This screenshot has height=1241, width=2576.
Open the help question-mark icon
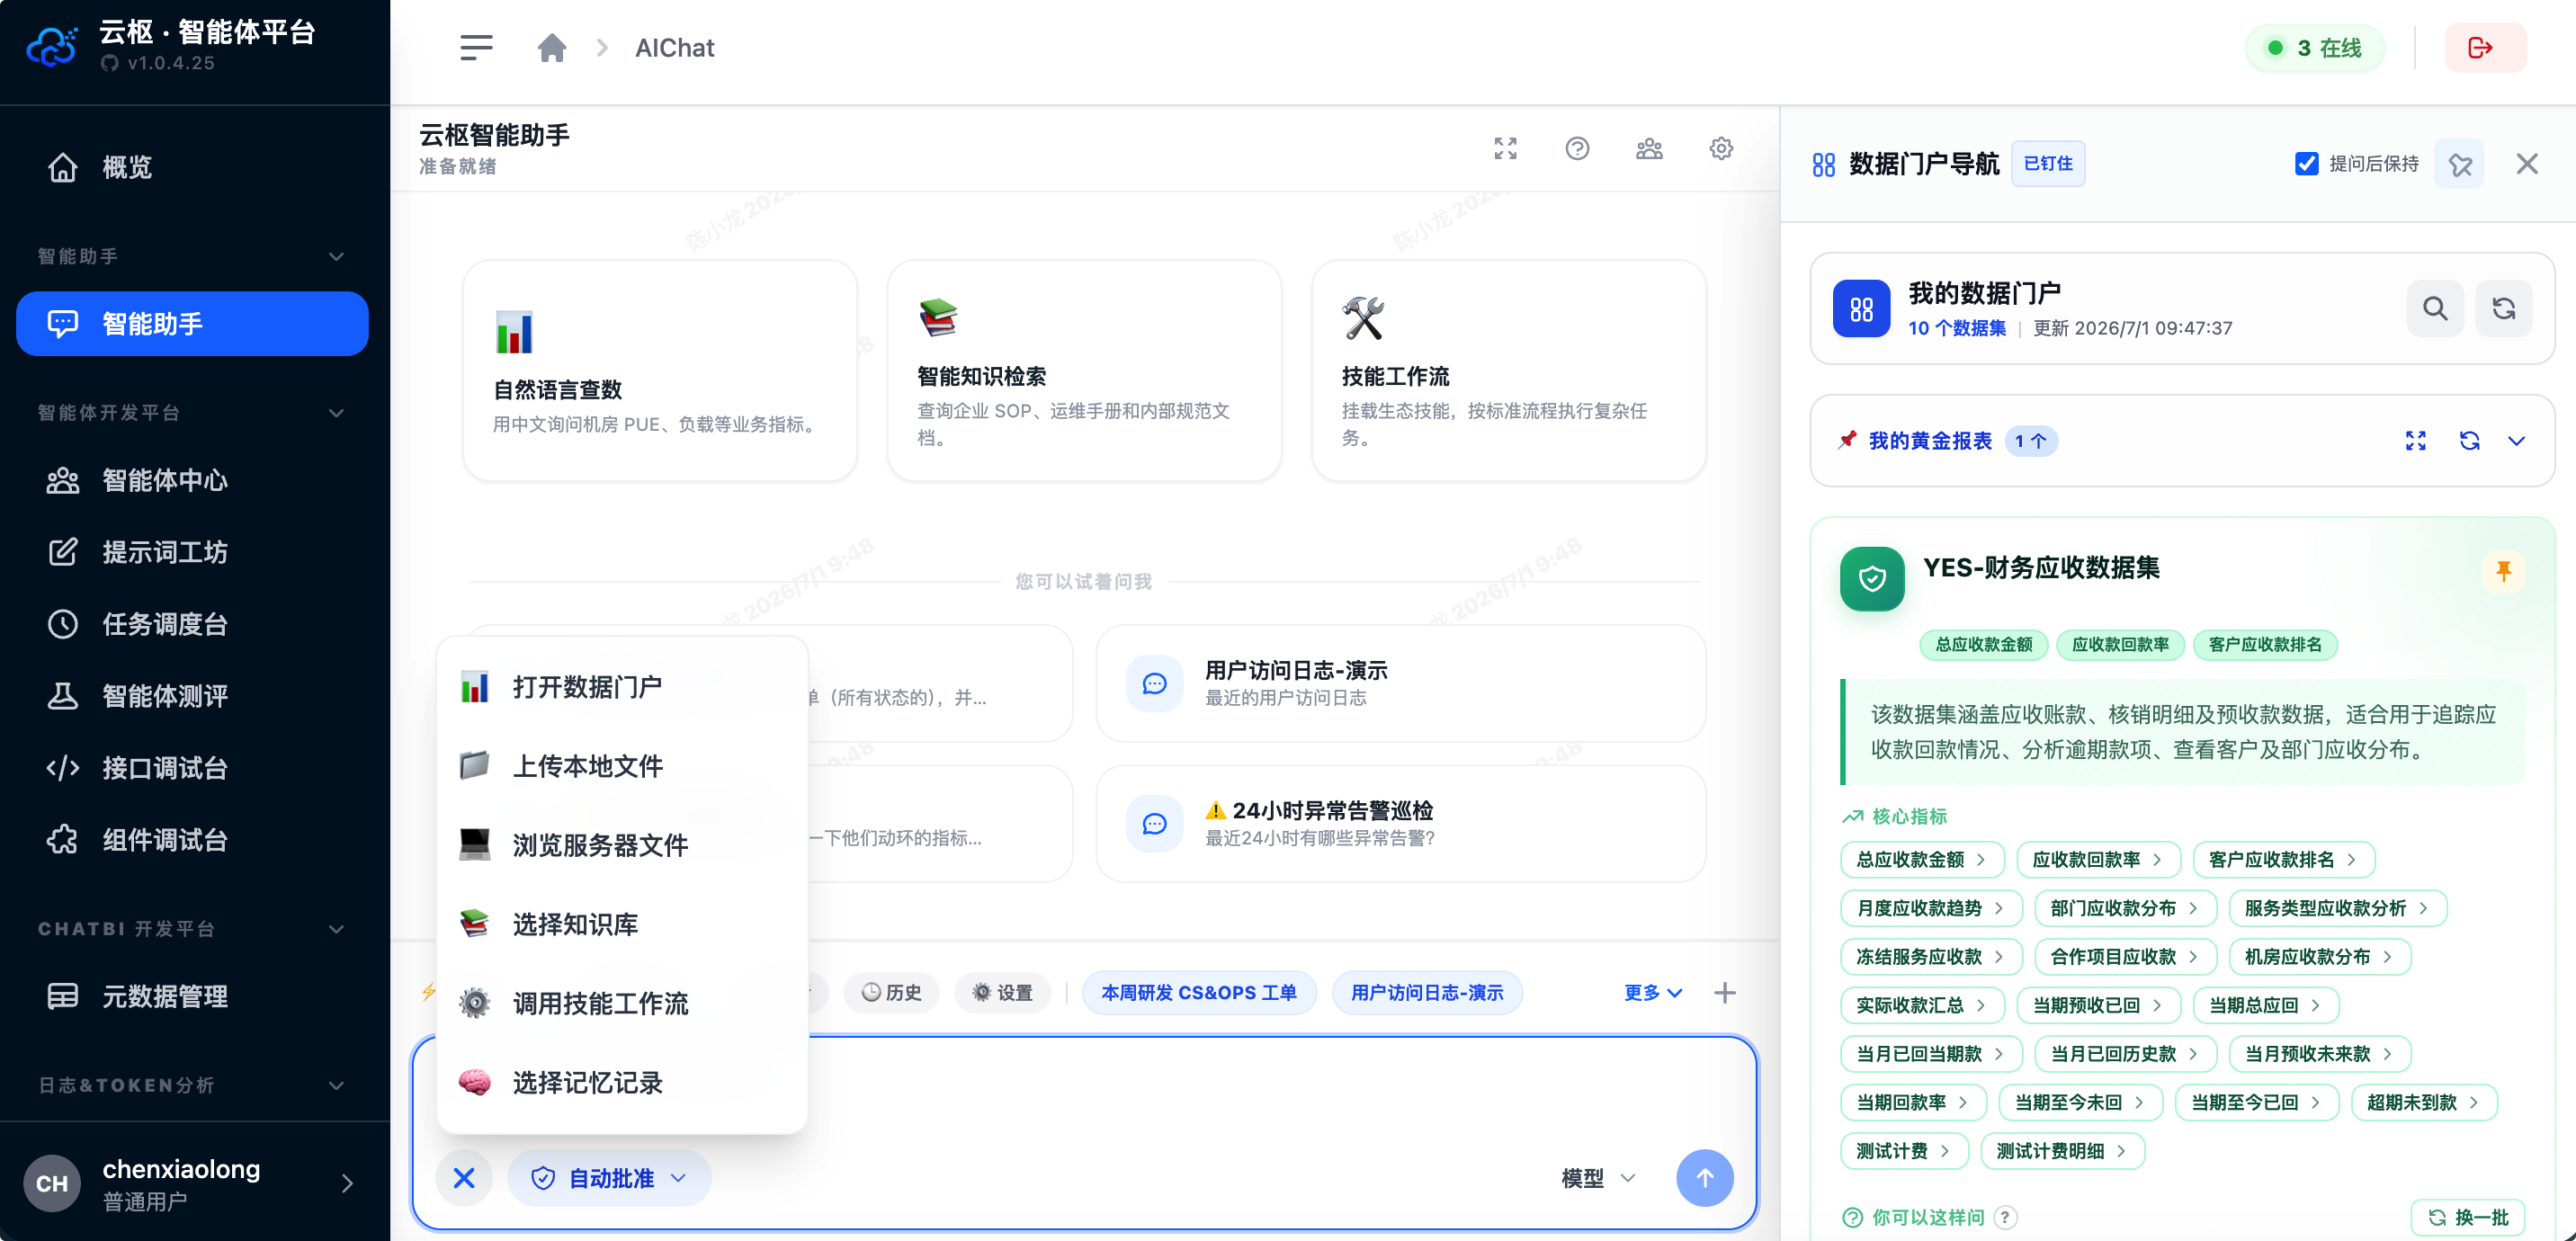tap(1577, 148)
